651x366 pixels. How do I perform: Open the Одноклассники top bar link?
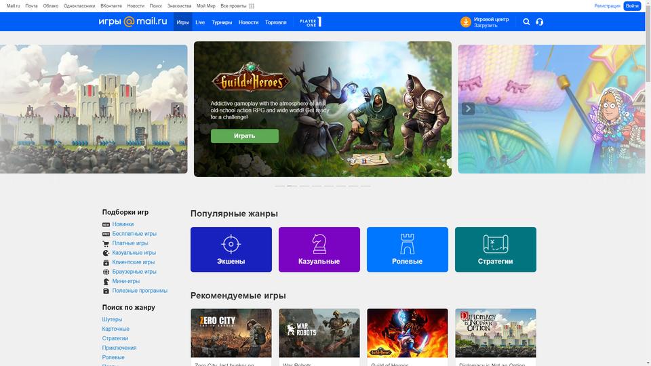[79, 6]
